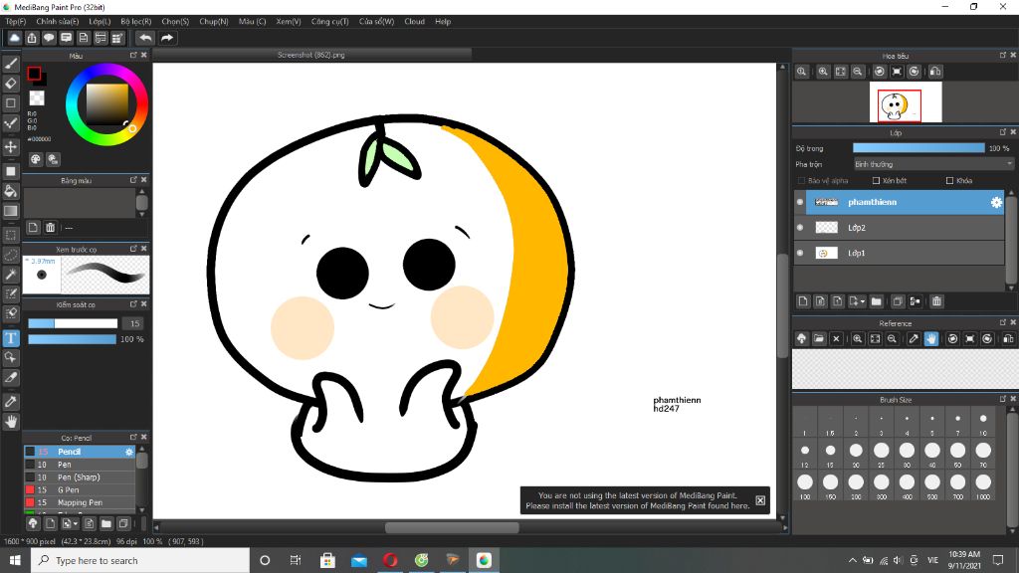Zoom in on the Navigator panel
This screenshot has width=1019, height=573.
823,72
